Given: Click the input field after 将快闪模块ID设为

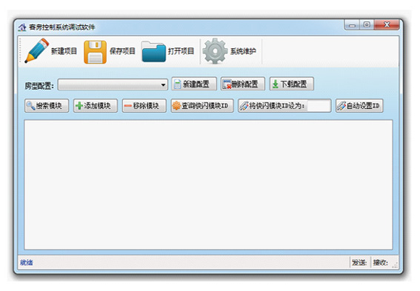Looking at the screenshot, I should [x=319, y=106].
